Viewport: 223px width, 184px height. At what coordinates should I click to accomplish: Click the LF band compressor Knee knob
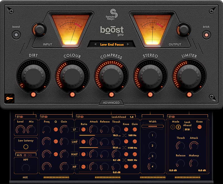(126, 129)
